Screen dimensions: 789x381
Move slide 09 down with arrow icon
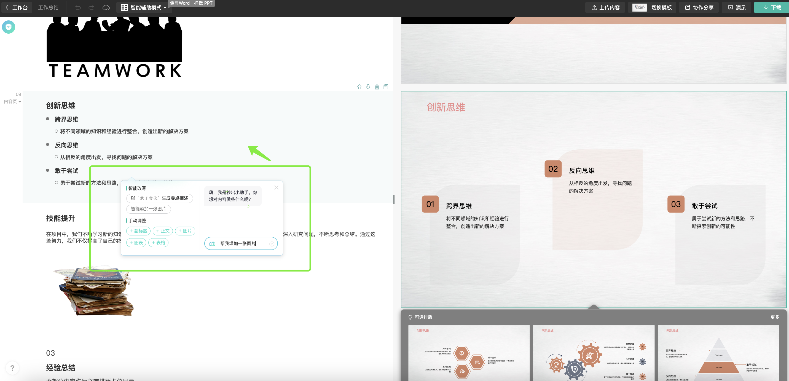(x=368, y=87)
